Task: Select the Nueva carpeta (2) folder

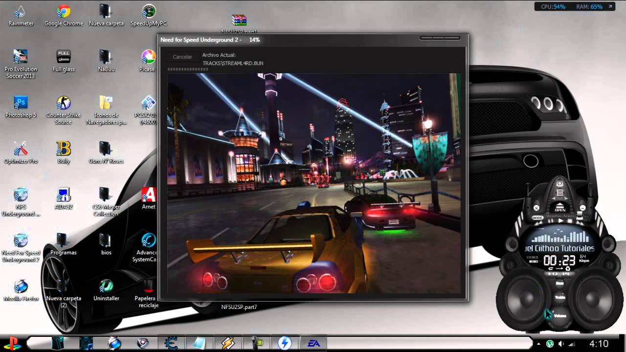Action: 64,294
